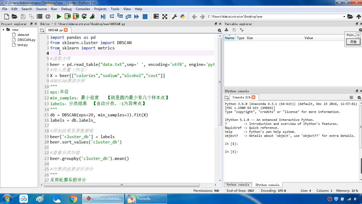Click the blue Stop debugging square
Screen dimensions: 362x204
pos(145,17)
